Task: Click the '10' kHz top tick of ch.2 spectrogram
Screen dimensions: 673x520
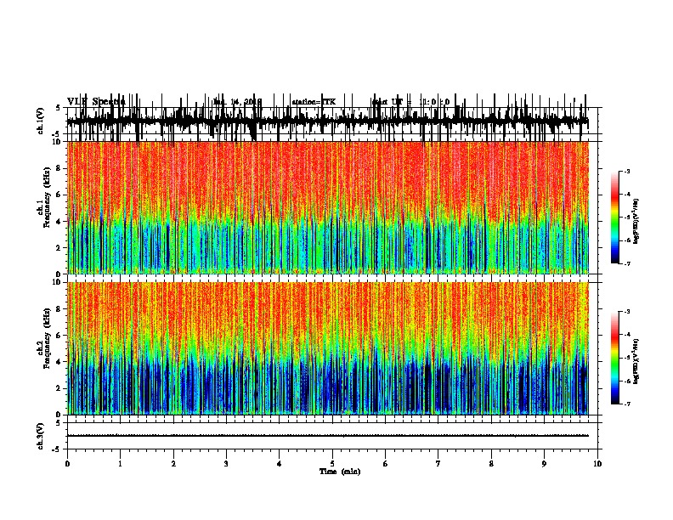Action: (58, 282)
